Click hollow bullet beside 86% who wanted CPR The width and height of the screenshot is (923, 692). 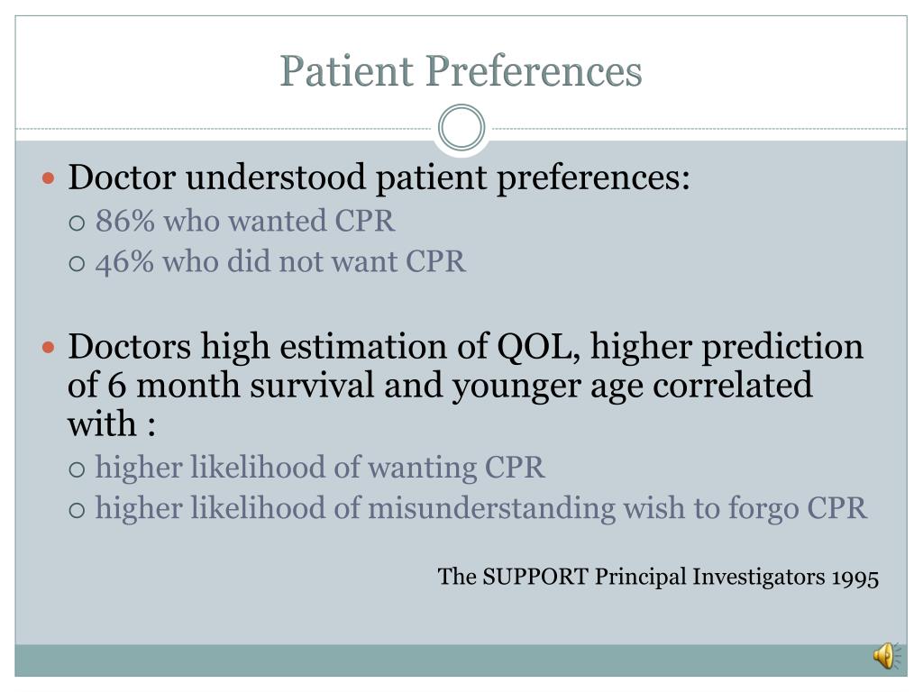pos(78,223)
